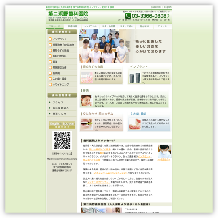Follow the 院長紹介へ link under director photo
The width and height of the screenshot is (218, 218).
[x=164, y=160]
